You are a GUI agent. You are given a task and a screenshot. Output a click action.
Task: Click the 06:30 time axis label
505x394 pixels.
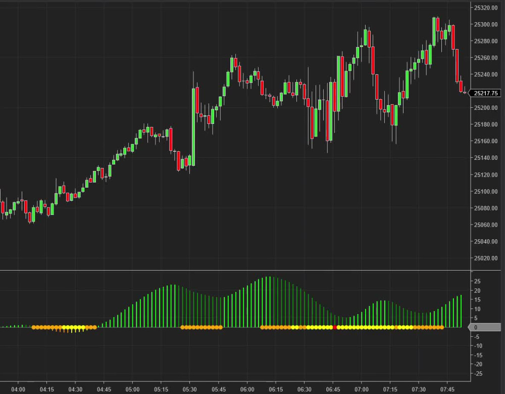[x=304, y=389]
